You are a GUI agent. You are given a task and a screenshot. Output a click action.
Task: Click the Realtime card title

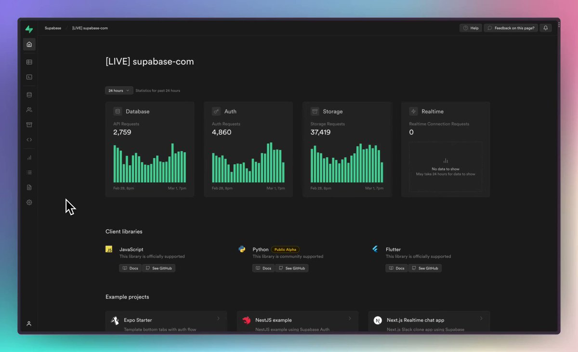pyautogui.click(x=433, y=111)
